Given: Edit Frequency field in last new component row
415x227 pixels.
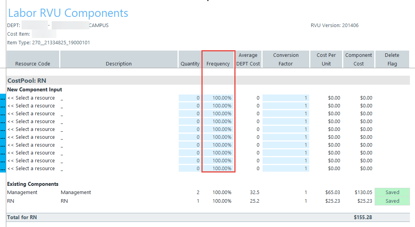Looking at the screenshot, I should 218,169.
